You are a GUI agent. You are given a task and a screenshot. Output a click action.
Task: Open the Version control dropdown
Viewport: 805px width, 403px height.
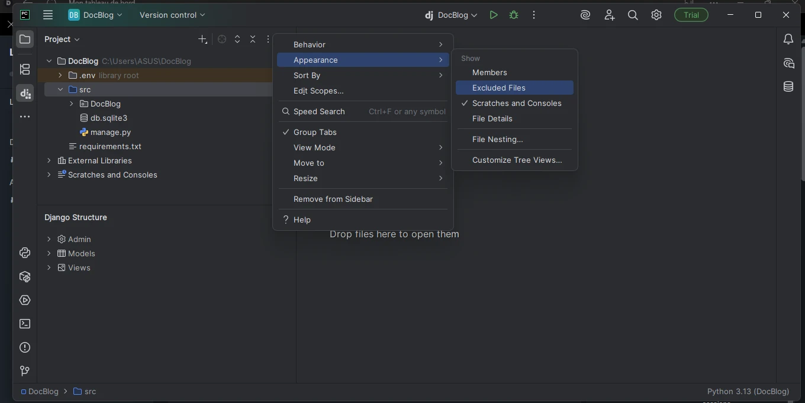(172, 15)
